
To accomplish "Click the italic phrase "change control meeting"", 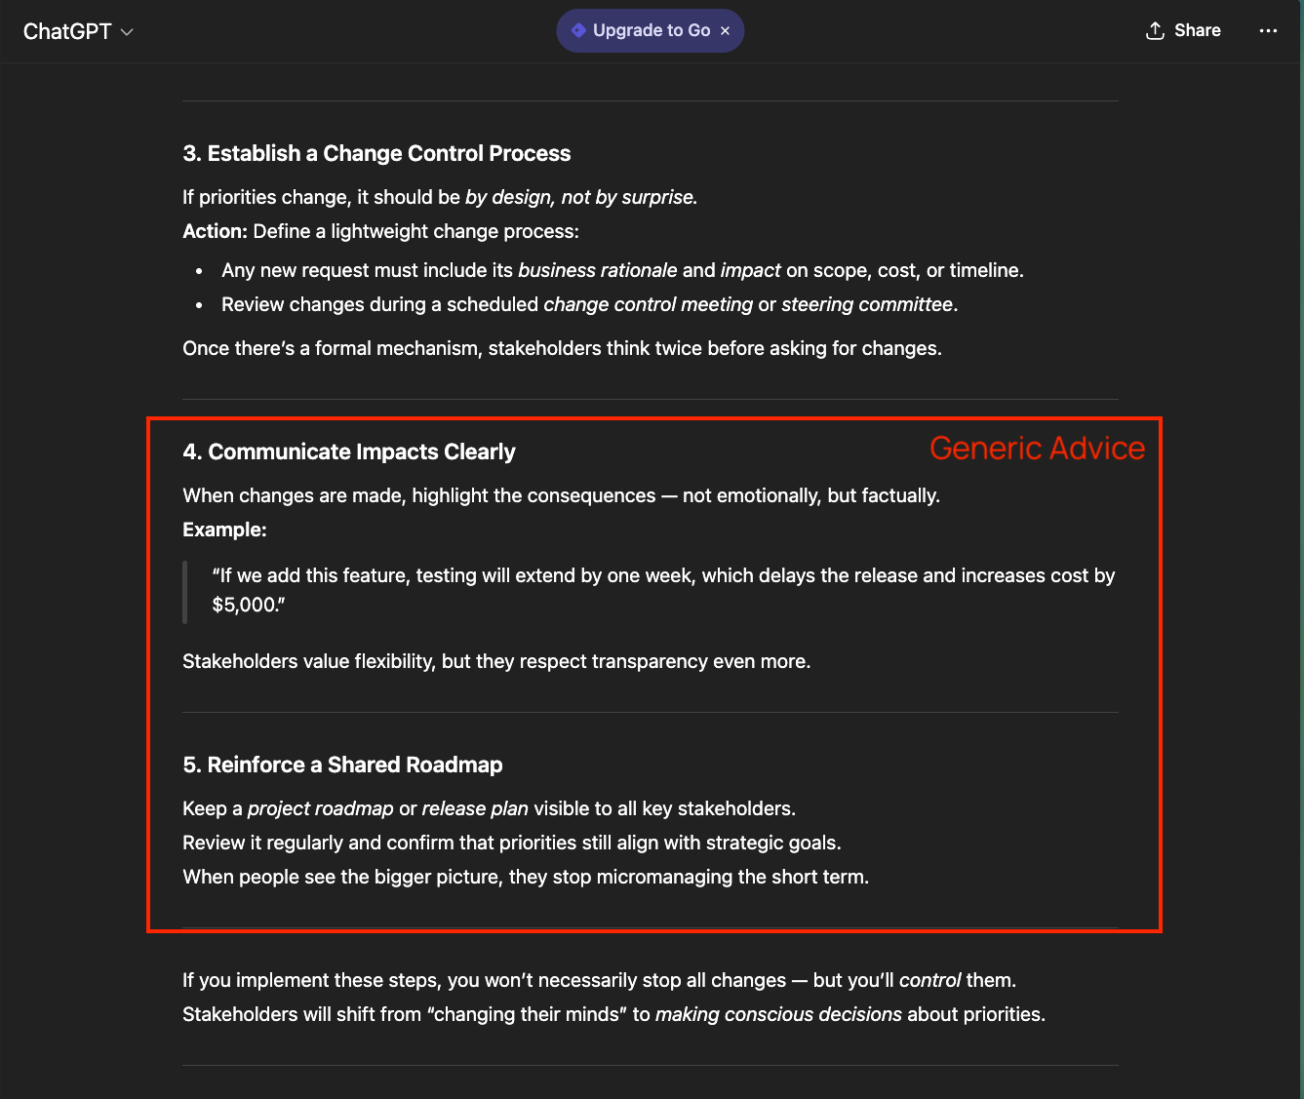I will 648,304.
